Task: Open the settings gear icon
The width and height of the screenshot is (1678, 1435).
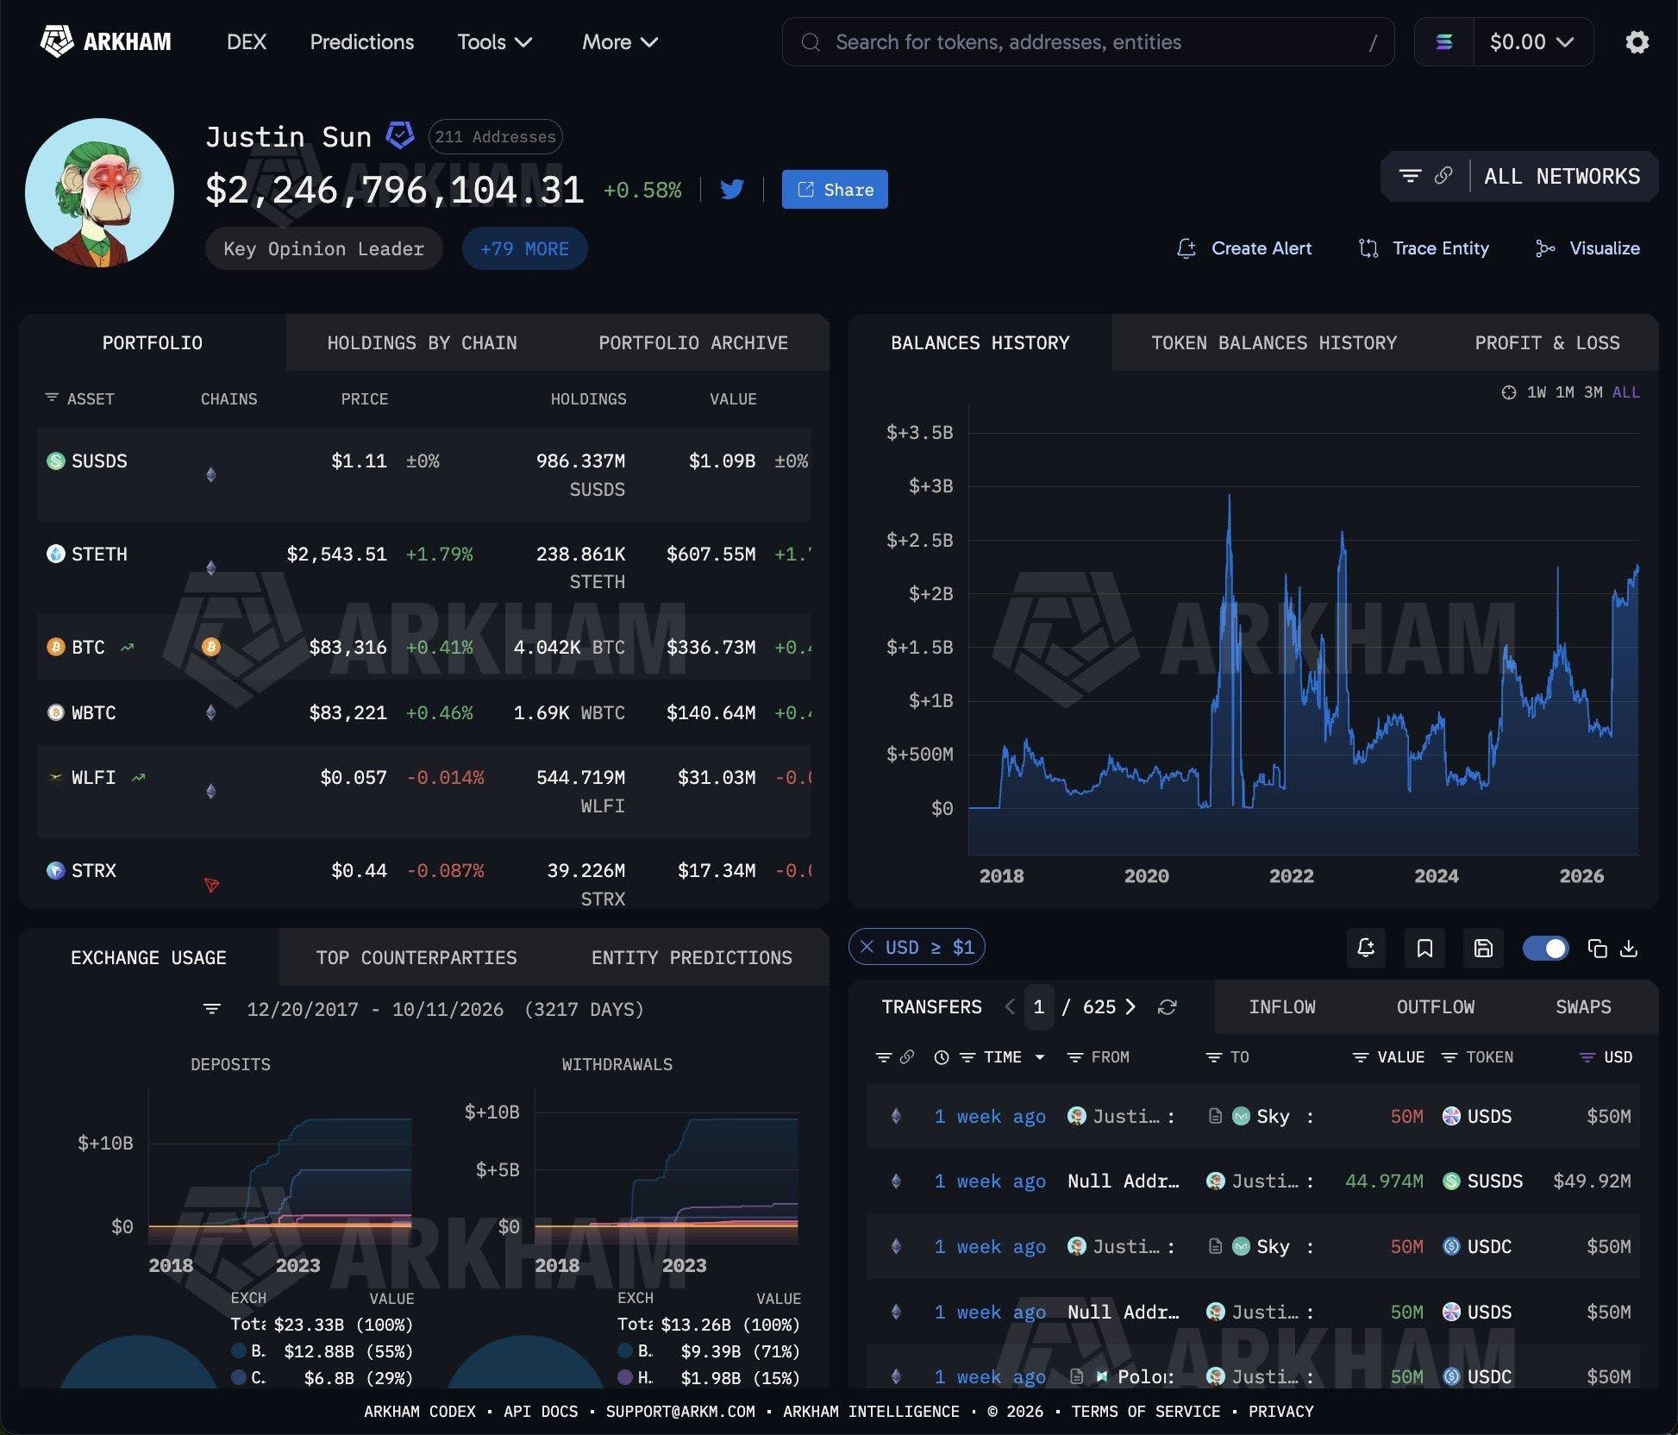Action: pyautogui.click(x=1637, y=42)
